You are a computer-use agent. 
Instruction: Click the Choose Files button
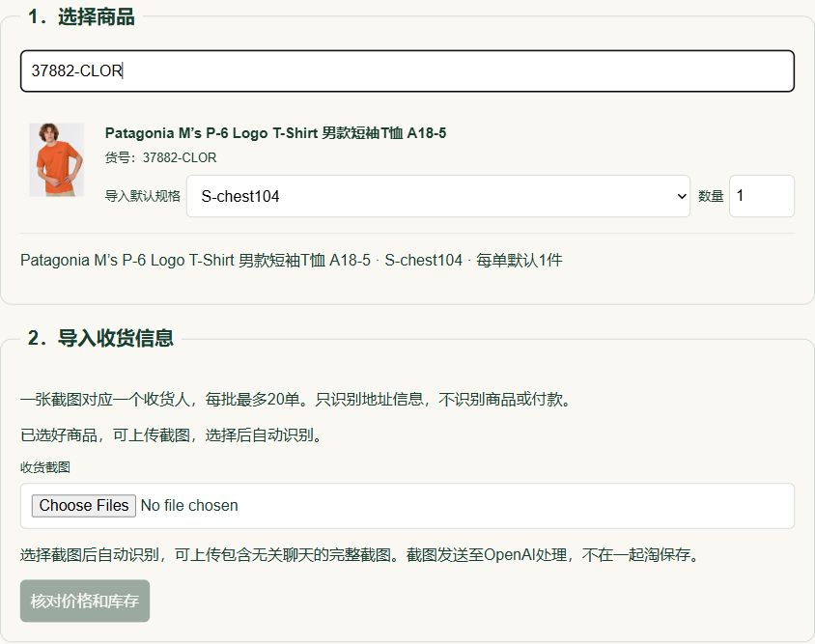[84, 505]
